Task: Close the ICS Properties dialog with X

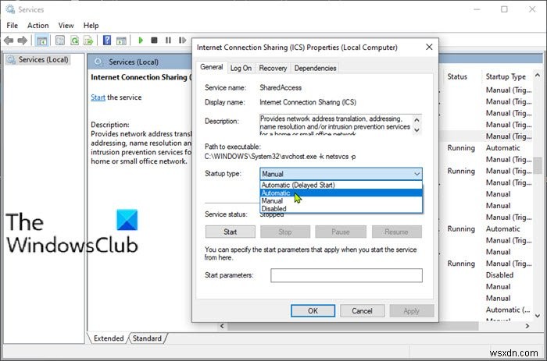Action: 429,47
